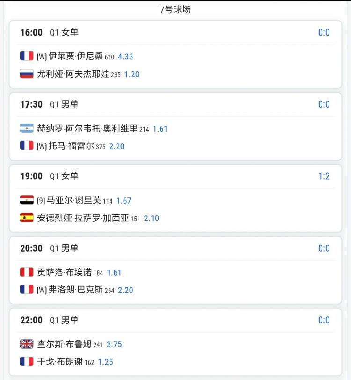Select odds 1.25 for 于戈·布朗谢
351x380 pixels.
pos(105,362)
